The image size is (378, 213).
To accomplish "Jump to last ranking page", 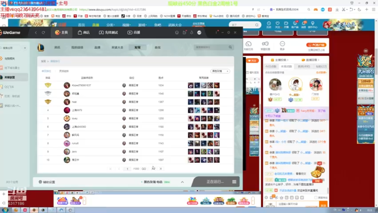I will click(161, 169).
